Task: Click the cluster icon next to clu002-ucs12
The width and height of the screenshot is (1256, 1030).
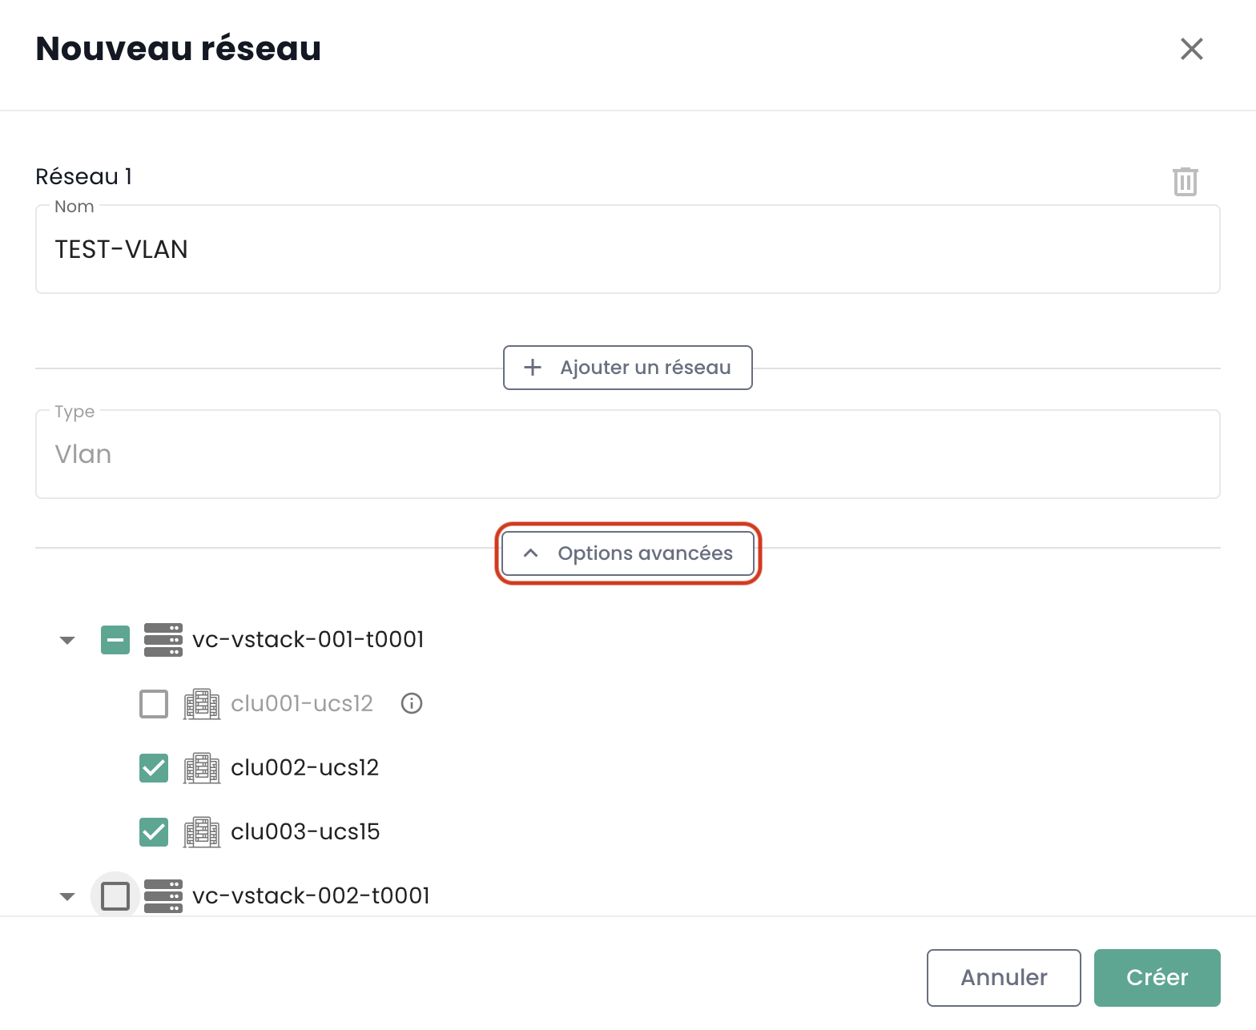Action: (201, 768)
